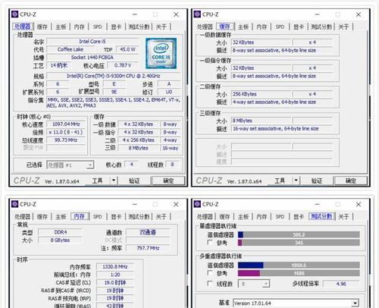The width and height of the screenshot is (379, 308).
Task: Click 工具 button in processor window
Action: (x=98, y=181)
